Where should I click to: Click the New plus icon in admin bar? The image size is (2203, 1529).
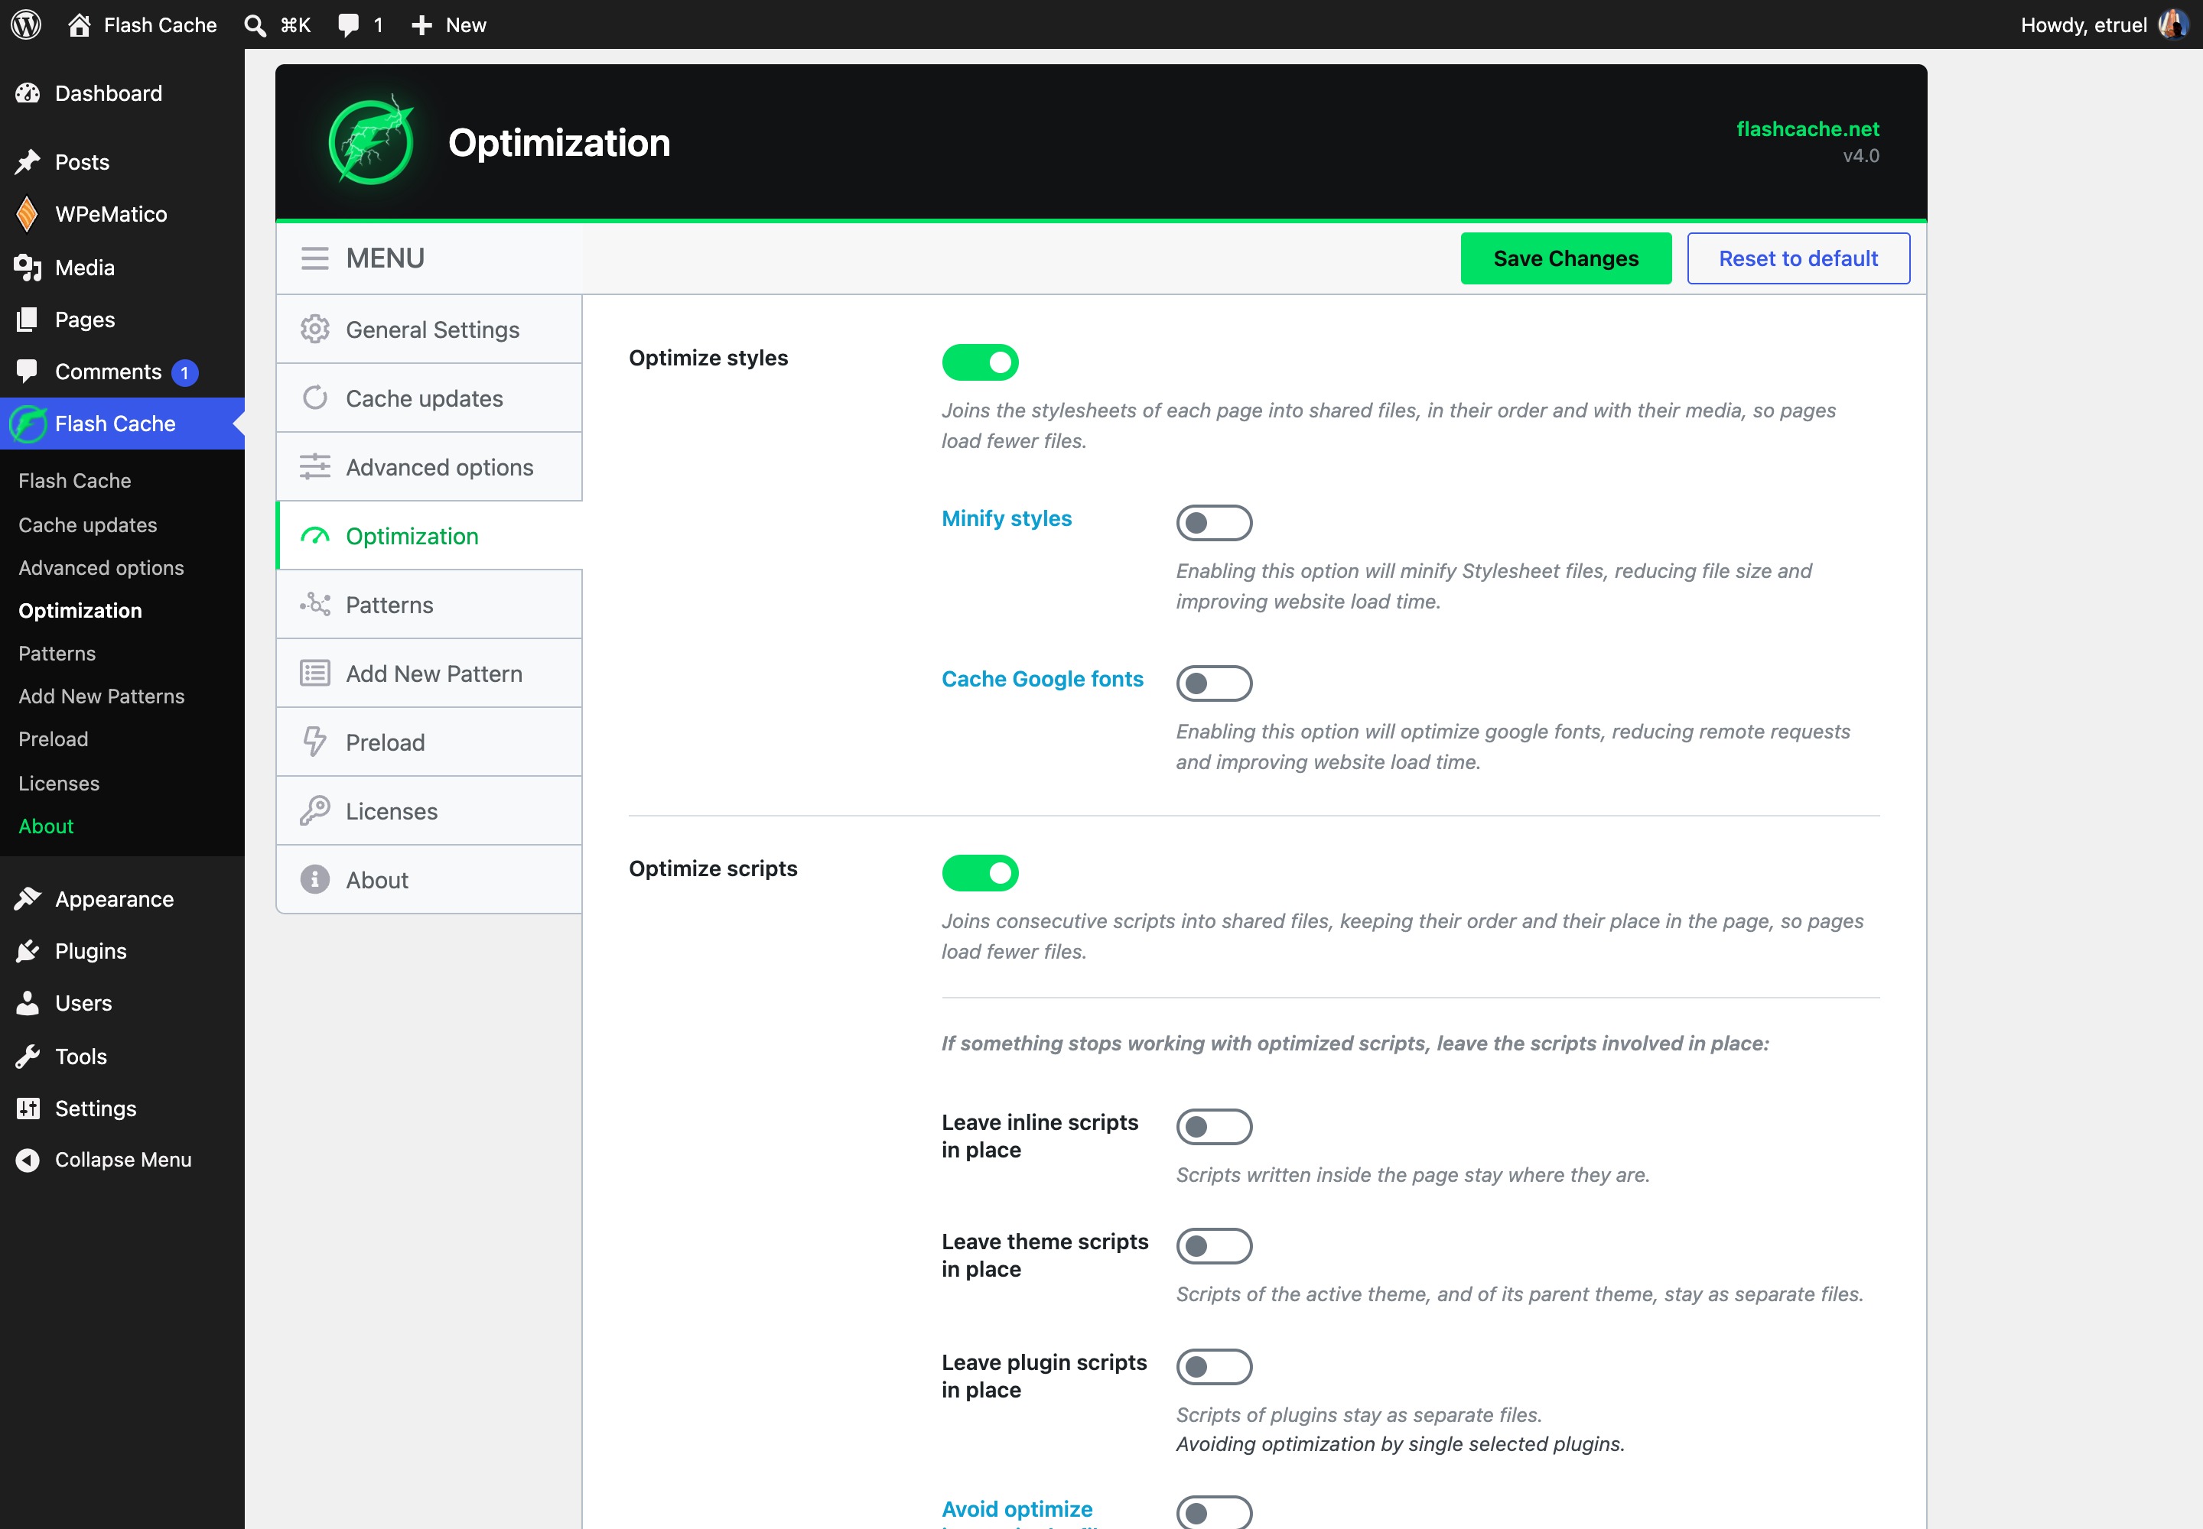point(421,25)
